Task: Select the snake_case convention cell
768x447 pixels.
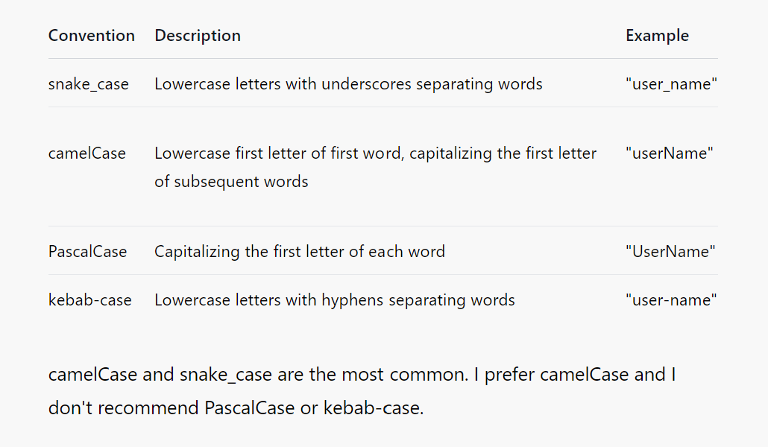Action: tap(88, 83)
